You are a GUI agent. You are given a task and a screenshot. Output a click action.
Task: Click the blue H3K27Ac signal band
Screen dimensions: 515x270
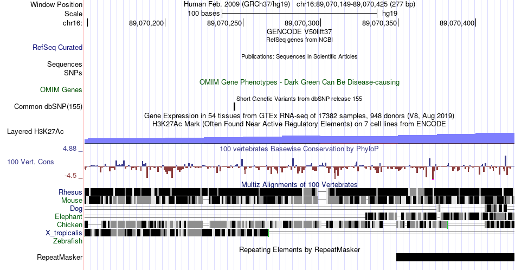pos(299,139)
